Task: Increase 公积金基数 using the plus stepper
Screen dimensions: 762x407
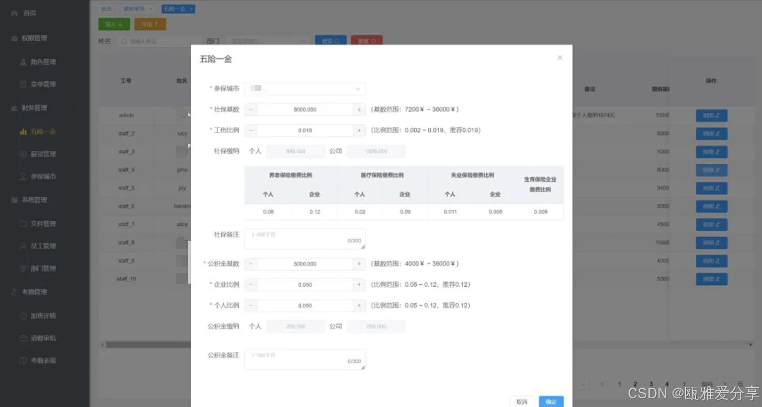Action: pos(360,263)
